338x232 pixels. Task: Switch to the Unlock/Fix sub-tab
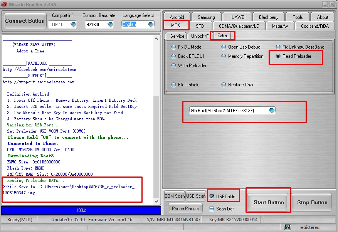tap(200, 36)
